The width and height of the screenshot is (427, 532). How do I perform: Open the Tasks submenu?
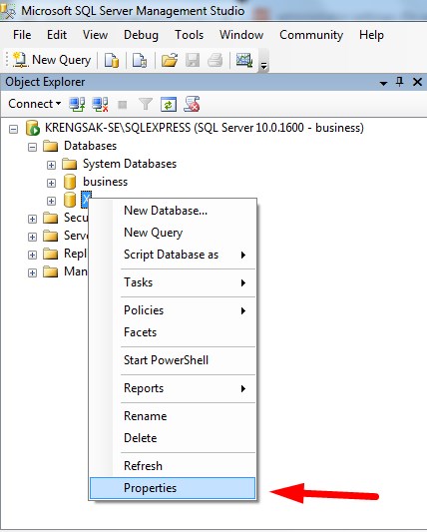[x=173, y=282]
